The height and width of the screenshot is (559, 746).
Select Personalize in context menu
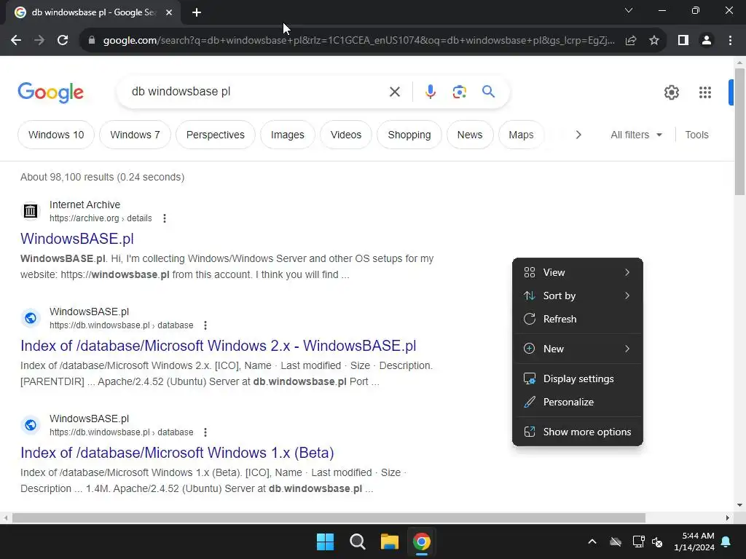[x=578, y=402]
